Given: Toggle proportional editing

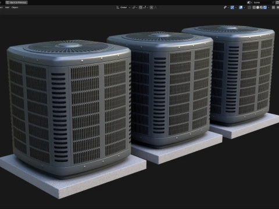Looking at the screenshot, I should tap(152, 8).
